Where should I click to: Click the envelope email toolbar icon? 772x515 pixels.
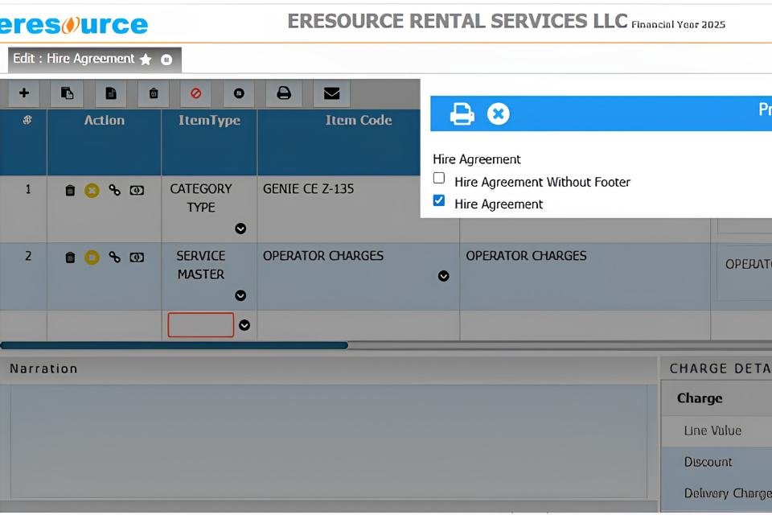click(331, 93)
